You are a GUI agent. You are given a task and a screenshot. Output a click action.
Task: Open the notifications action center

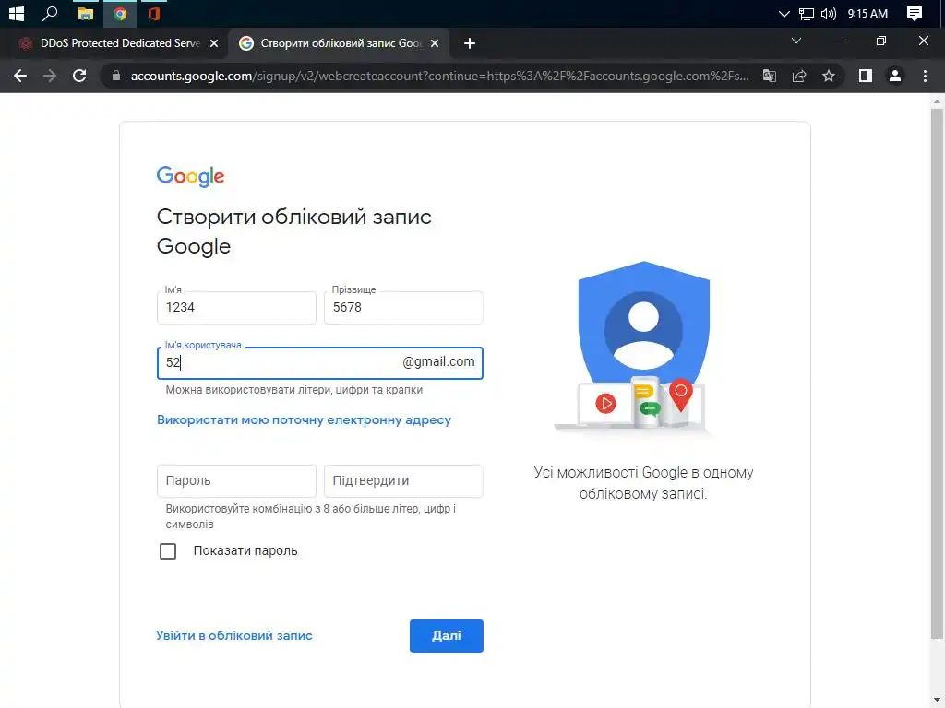(x=915, y=13)
